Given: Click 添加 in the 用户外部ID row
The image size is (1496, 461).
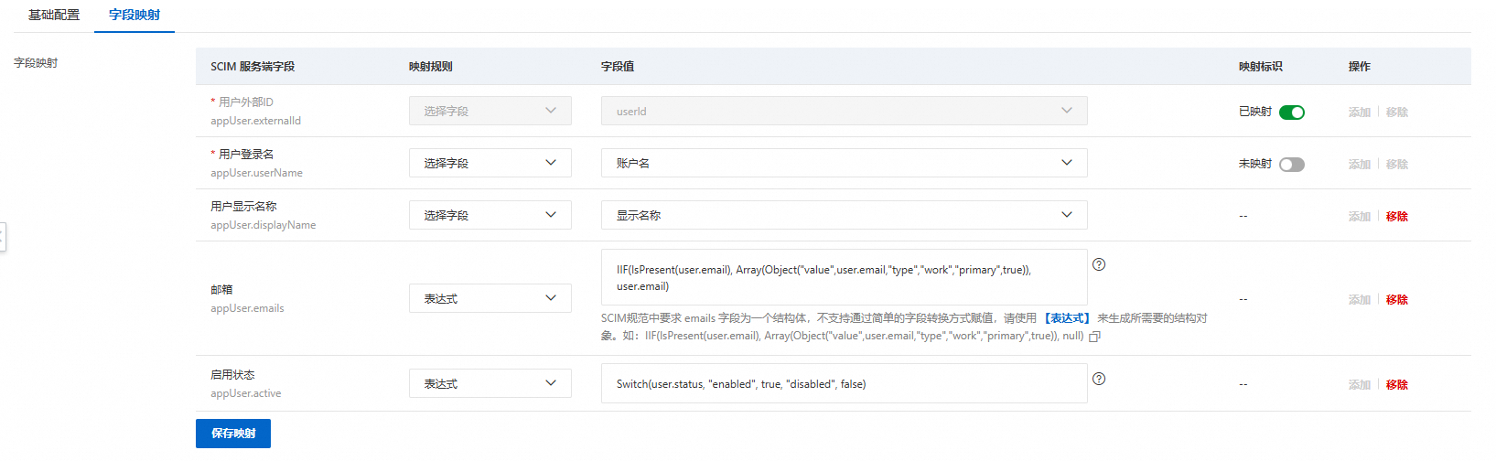Looking at the screenshot, I should pos(1360,113).
